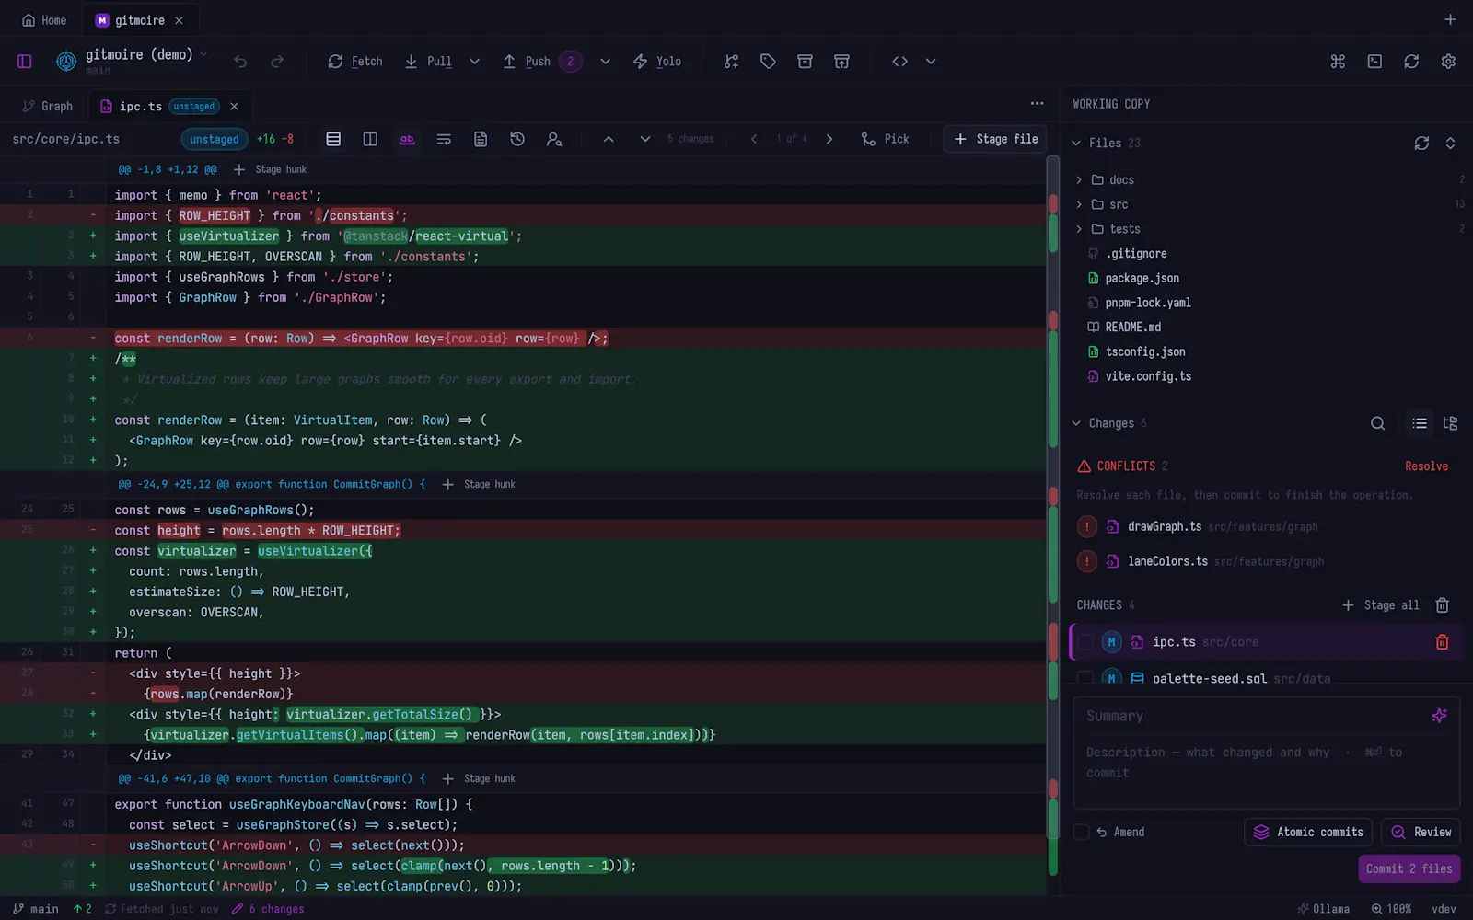Fetch from remote repository
This screenshot has width=1473, height=920.
[x=355, y=62]
